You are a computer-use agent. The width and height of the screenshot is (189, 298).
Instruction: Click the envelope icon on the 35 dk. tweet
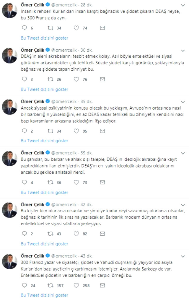pyautogui.click(x=102, y=131)
